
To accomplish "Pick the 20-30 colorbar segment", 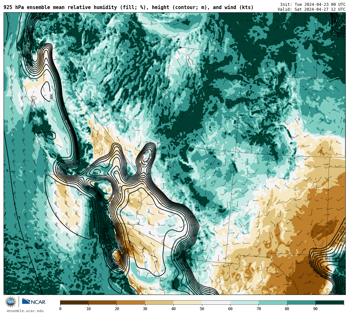I will point(131,302).
